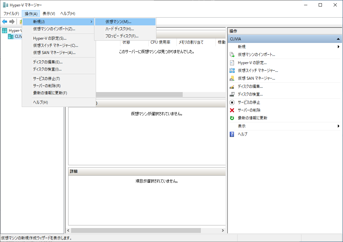Choose フロッピー ディスク(F)... from the submenu
Image resolution: width=343 pixels, height=242 pixels.
(125, 36)
